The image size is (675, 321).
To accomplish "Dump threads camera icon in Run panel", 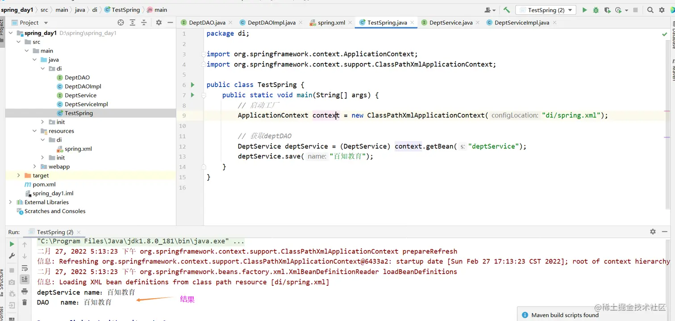I will click(x=12, y=282).
